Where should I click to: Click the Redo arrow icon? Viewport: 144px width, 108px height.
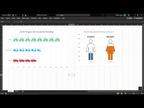pyautogui.click(x=19, y=15)
